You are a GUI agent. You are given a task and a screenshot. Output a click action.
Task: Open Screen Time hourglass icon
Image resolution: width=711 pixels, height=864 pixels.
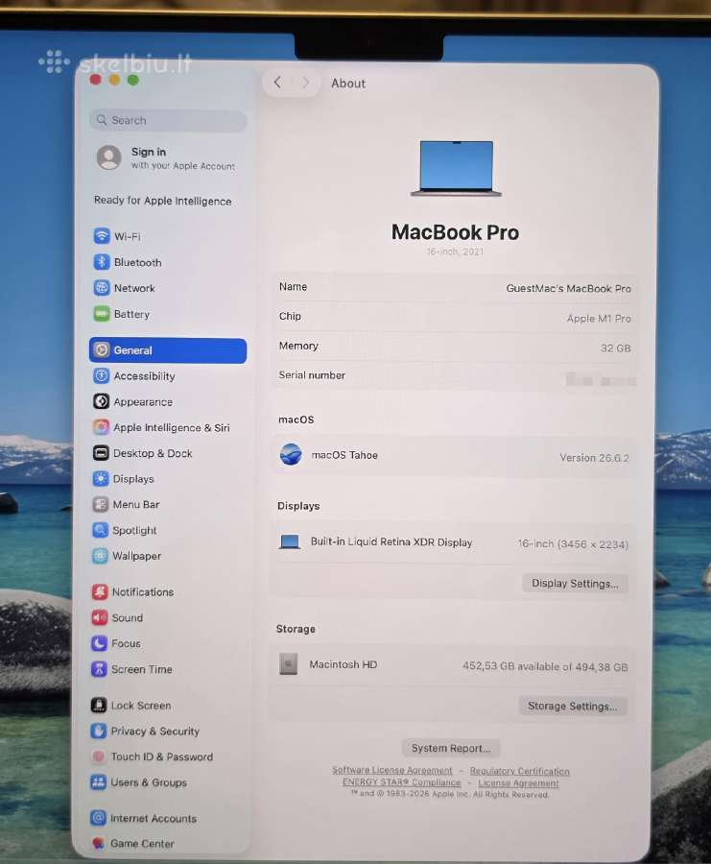99,669
